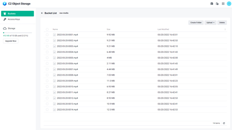The height and width of the screenshot is (130, 232).
Task: Open column options three-dot menu
Action: coord(225,29)
